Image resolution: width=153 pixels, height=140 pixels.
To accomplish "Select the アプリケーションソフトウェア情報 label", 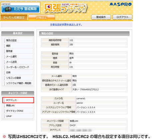I will pyautogui.click(x=59, y=112).
